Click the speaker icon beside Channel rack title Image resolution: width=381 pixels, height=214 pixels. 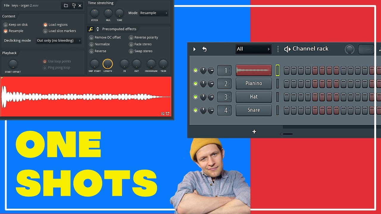(x=287, y=49)
